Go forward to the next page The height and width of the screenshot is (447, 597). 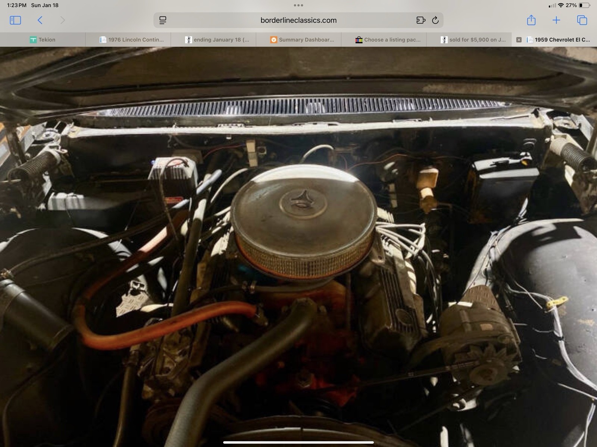pyautogui.click(x=63, y=20)
